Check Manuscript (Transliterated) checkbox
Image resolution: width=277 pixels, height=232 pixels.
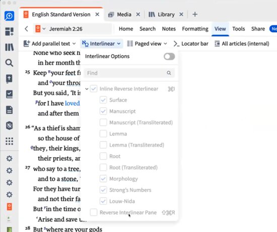[x=103, y=123]
